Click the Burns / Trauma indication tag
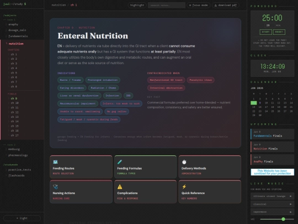298x224 pixels. pyautogui.click(x=70, y=80)
